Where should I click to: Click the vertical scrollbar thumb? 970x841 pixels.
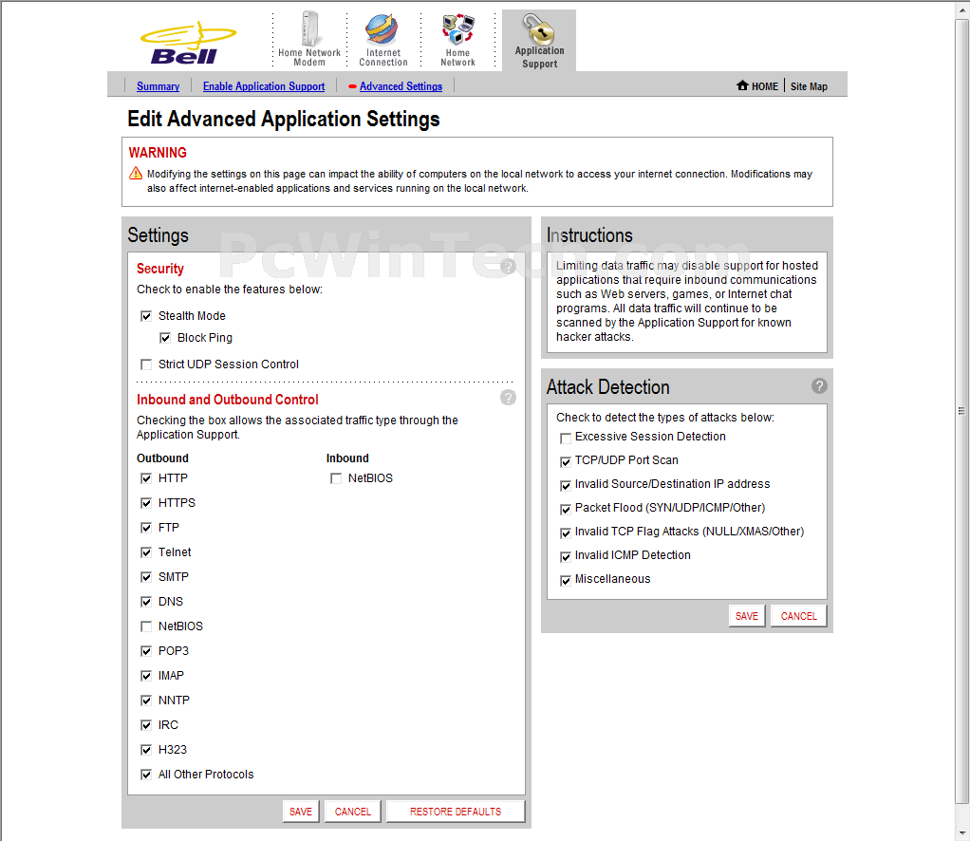tap(962, 411)
